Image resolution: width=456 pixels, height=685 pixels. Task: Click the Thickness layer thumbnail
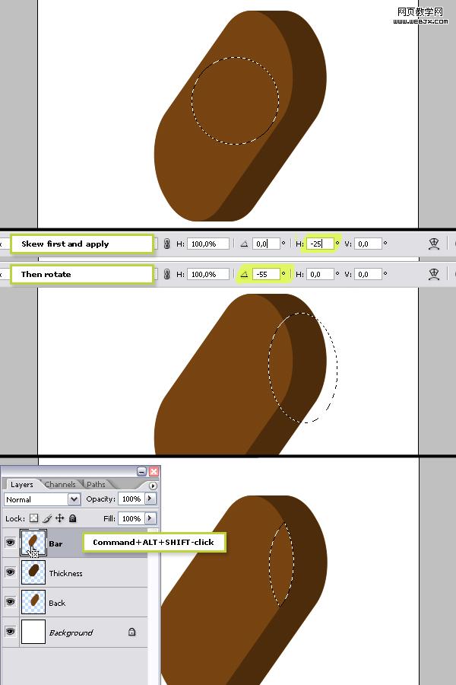(x=33, y=572)
